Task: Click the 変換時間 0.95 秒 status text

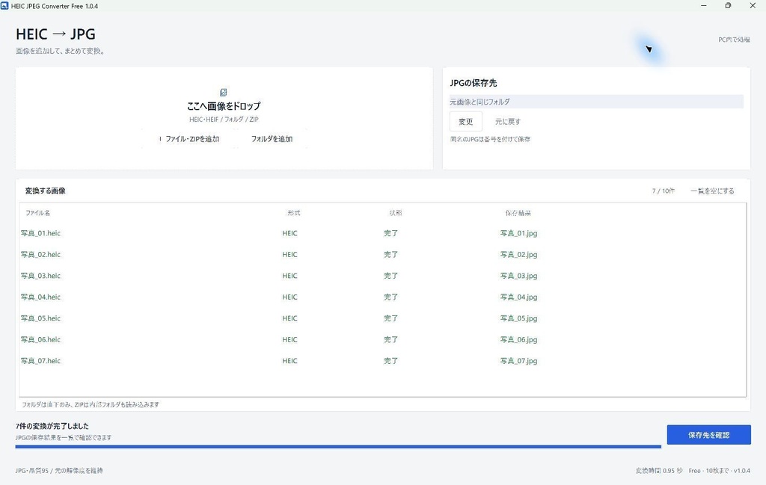Action: pos(658,471)
